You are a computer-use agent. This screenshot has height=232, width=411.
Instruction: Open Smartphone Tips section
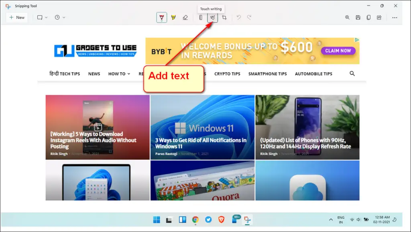[x=268, y=74]
